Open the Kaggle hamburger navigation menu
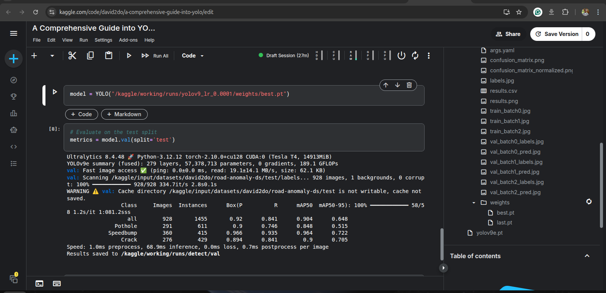This screenshot has width=606, height=293. pos(14,33)
